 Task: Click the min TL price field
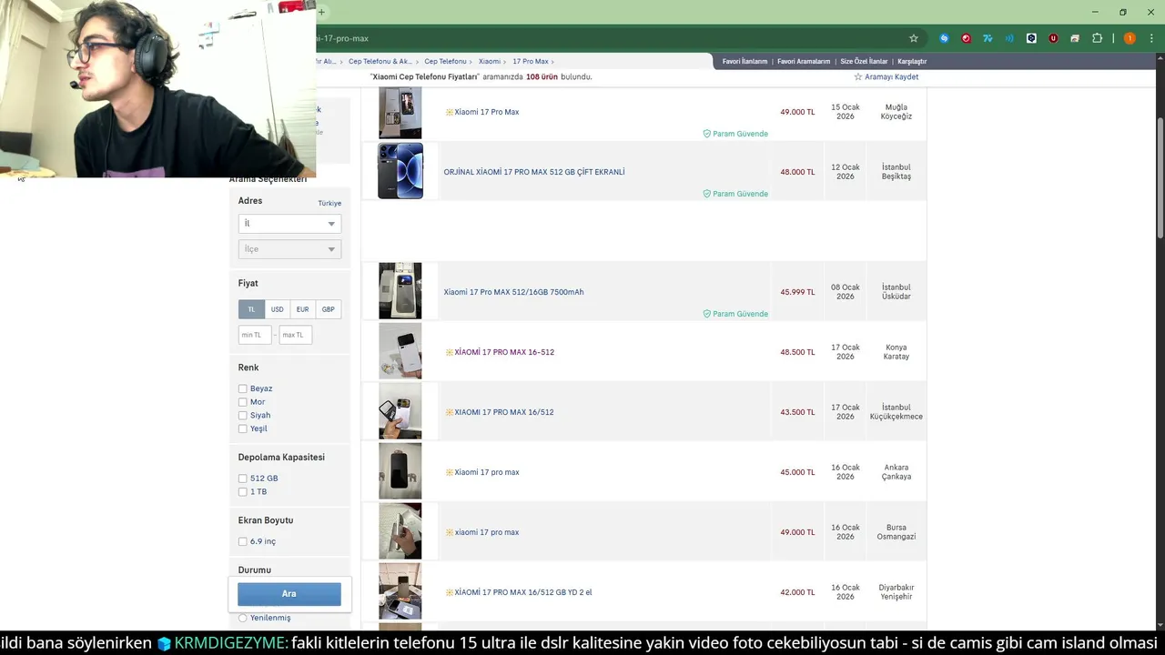point(255,335)
